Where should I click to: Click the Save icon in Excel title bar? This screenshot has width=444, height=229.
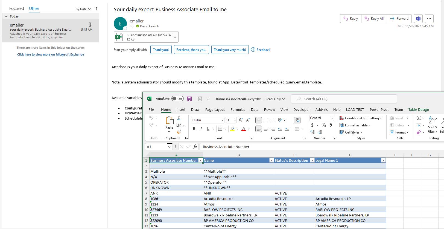point(189,99)
